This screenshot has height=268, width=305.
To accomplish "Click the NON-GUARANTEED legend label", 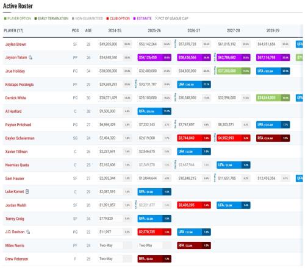I will [89, 18].
